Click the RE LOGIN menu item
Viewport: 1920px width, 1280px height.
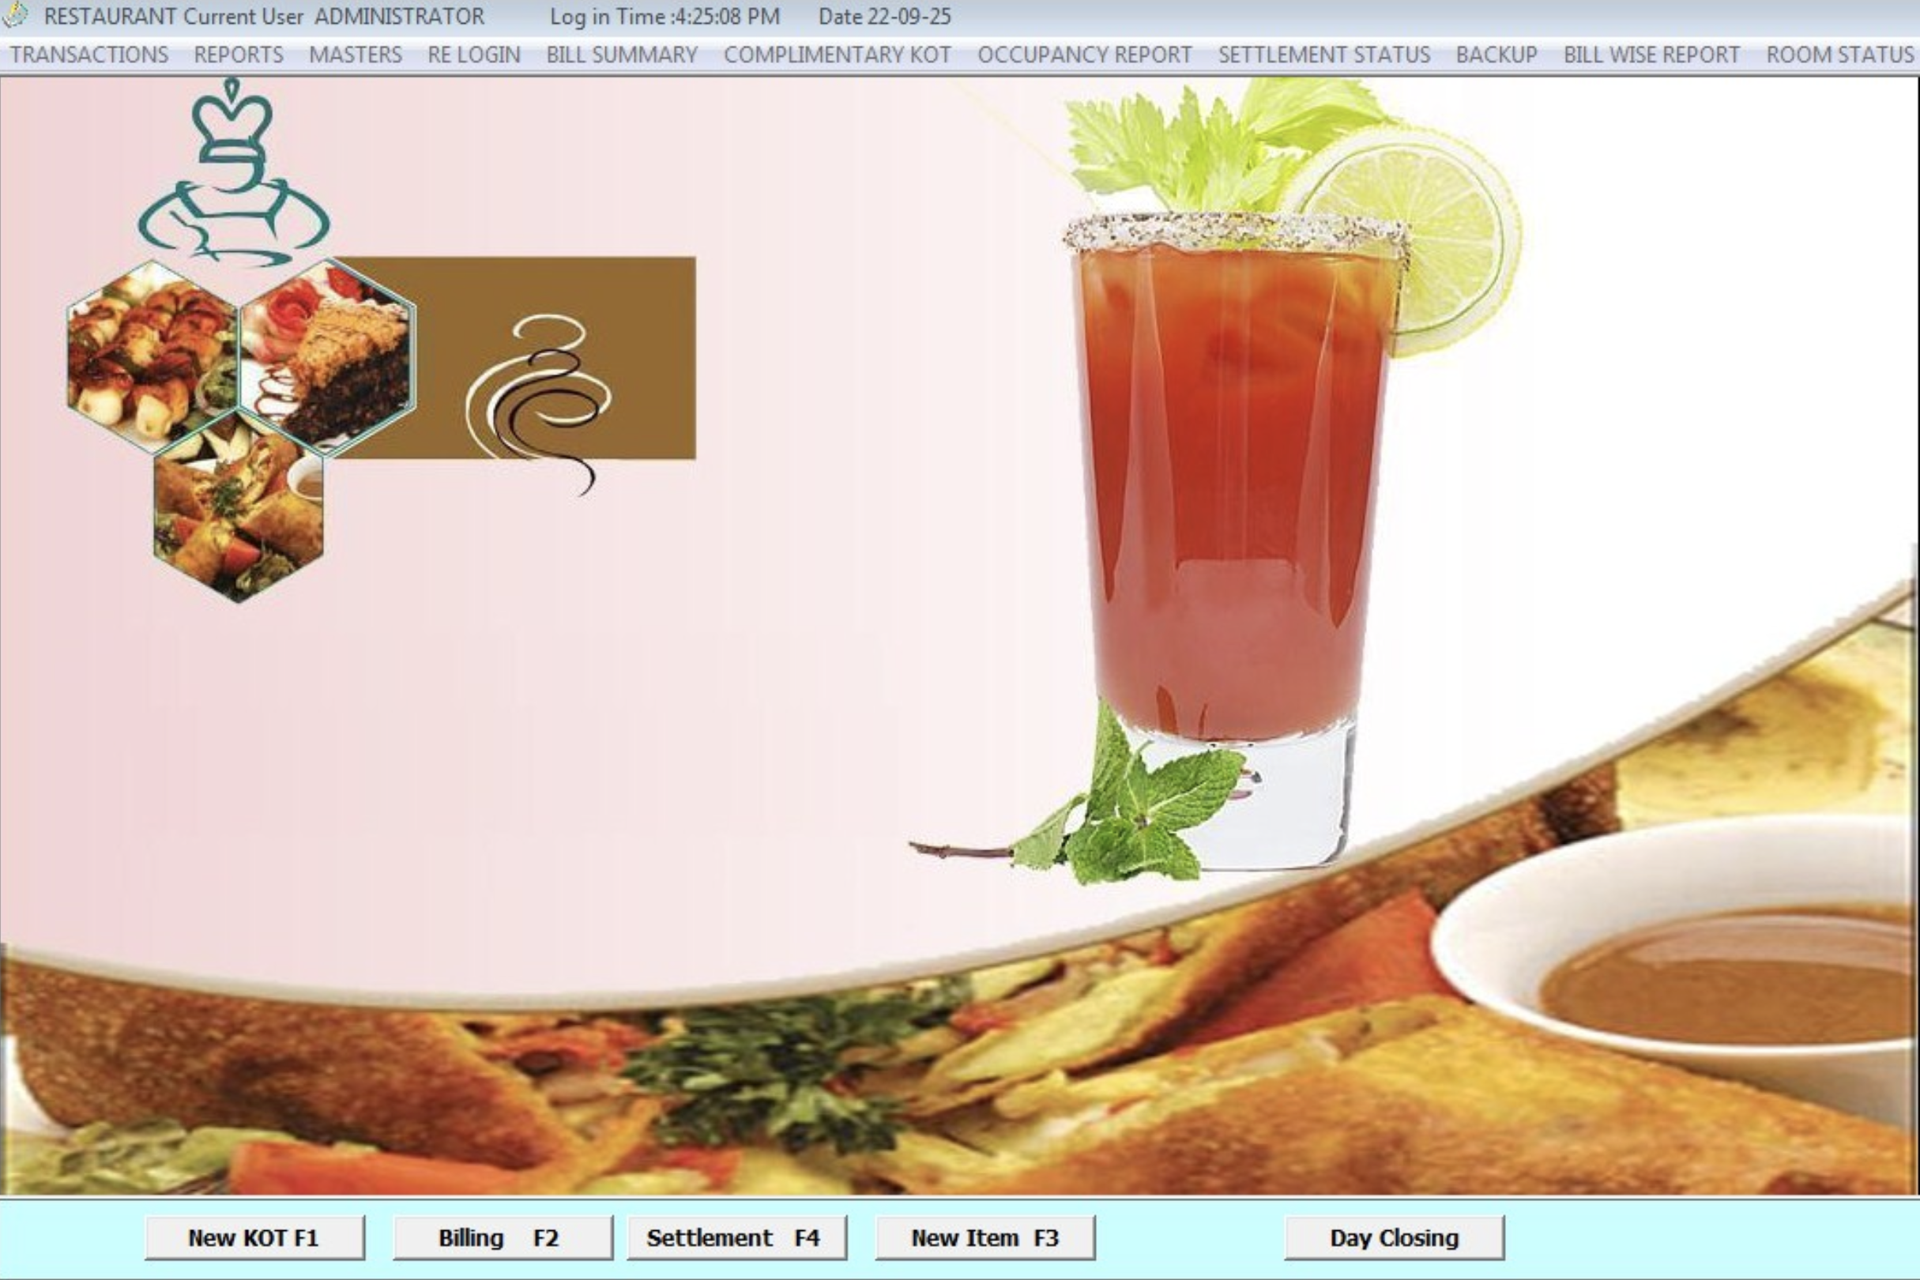[x=473, y=55]
